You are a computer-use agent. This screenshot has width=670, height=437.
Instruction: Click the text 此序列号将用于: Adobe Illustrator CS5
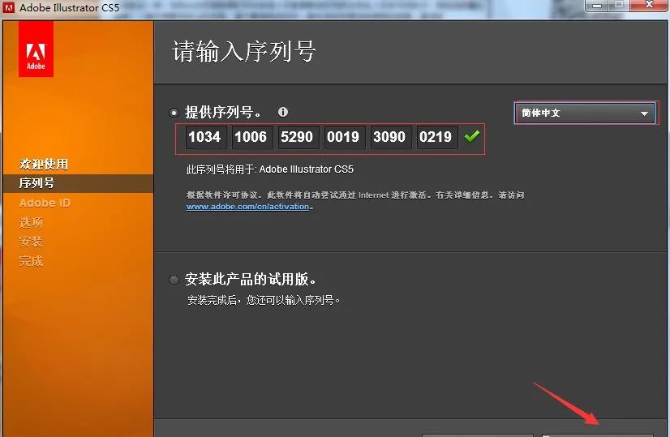click(270, 169)
